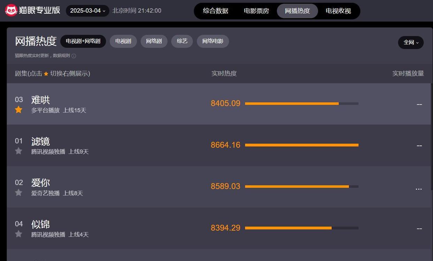Expand the 全网 platform dropdown

[x=411, y=42]
